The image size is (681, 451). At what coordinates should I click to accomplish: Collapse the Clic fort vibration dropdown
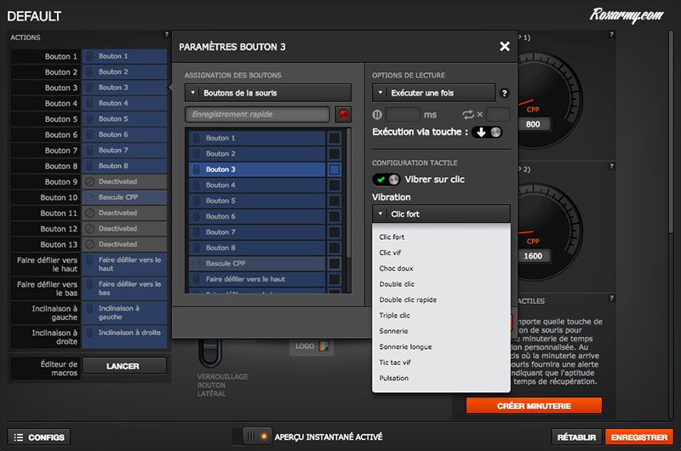(x=440, y=214)
